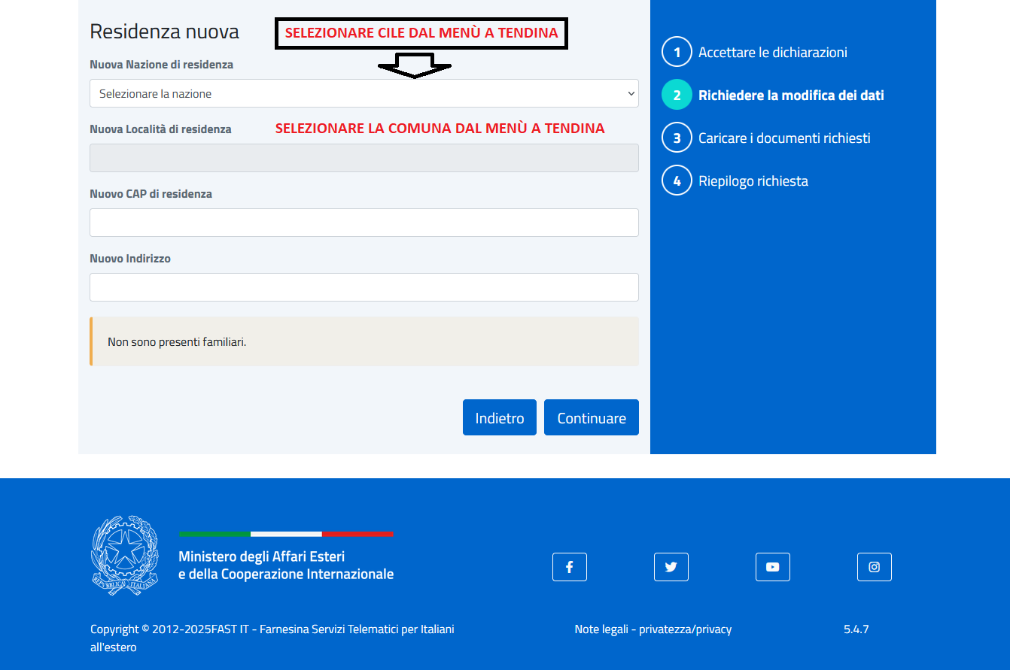Go to 'Caricare i documenti richiesti' step
1010x670 pixels.
pyautogui.click(x=783, y=138)
